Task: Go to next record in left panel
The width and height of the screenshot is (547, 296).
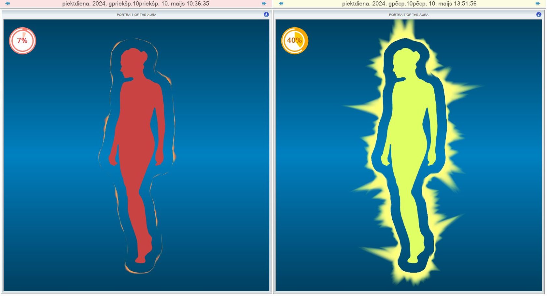Action: pos(264,4)
